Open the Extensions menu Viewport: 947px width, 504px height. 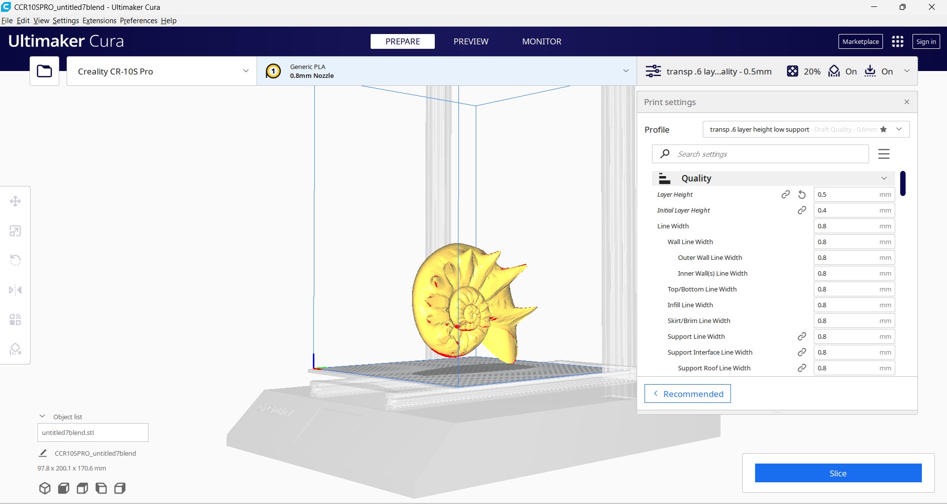99,21
